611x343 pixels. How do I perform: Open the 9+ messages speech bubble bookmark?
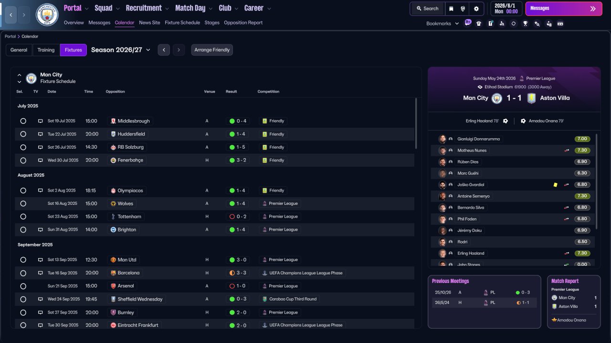(467, 22)
